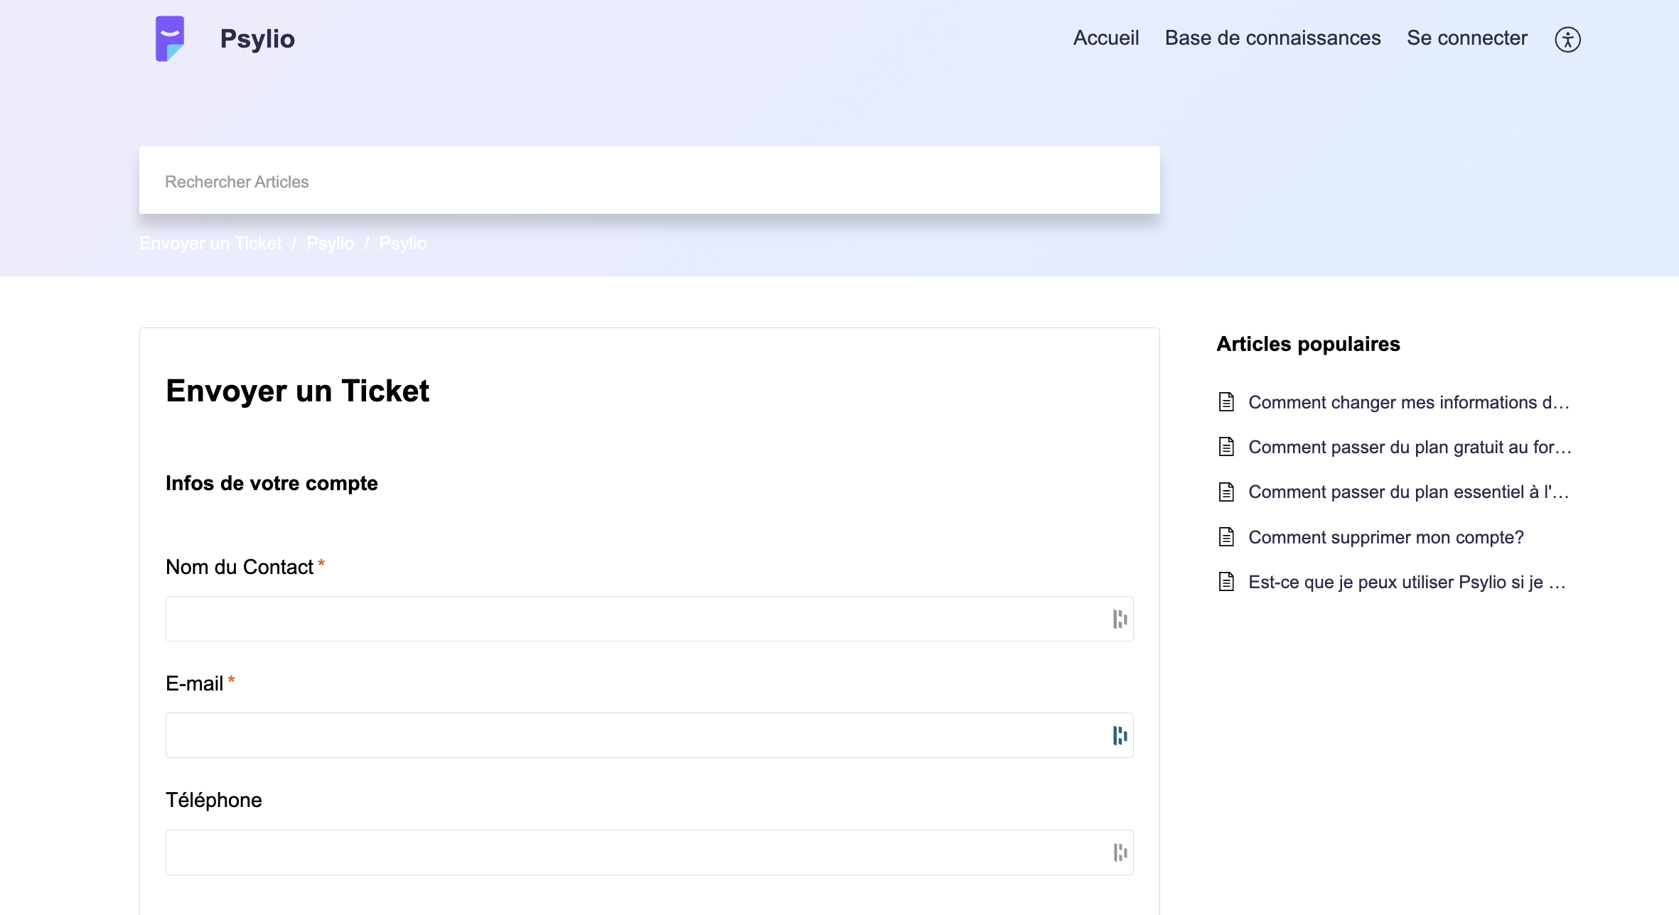
Task: Click document icon beside Comment changer mes informations
Action: (1226, 402)
